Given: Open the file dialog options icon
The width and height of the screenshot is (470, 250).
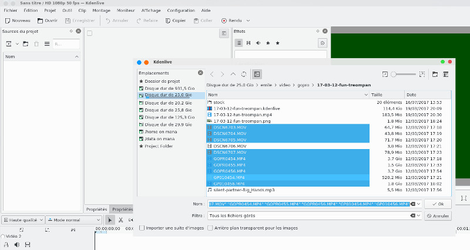Looking at the screenshot, I should pyautogui.click(x=446, y=75).
